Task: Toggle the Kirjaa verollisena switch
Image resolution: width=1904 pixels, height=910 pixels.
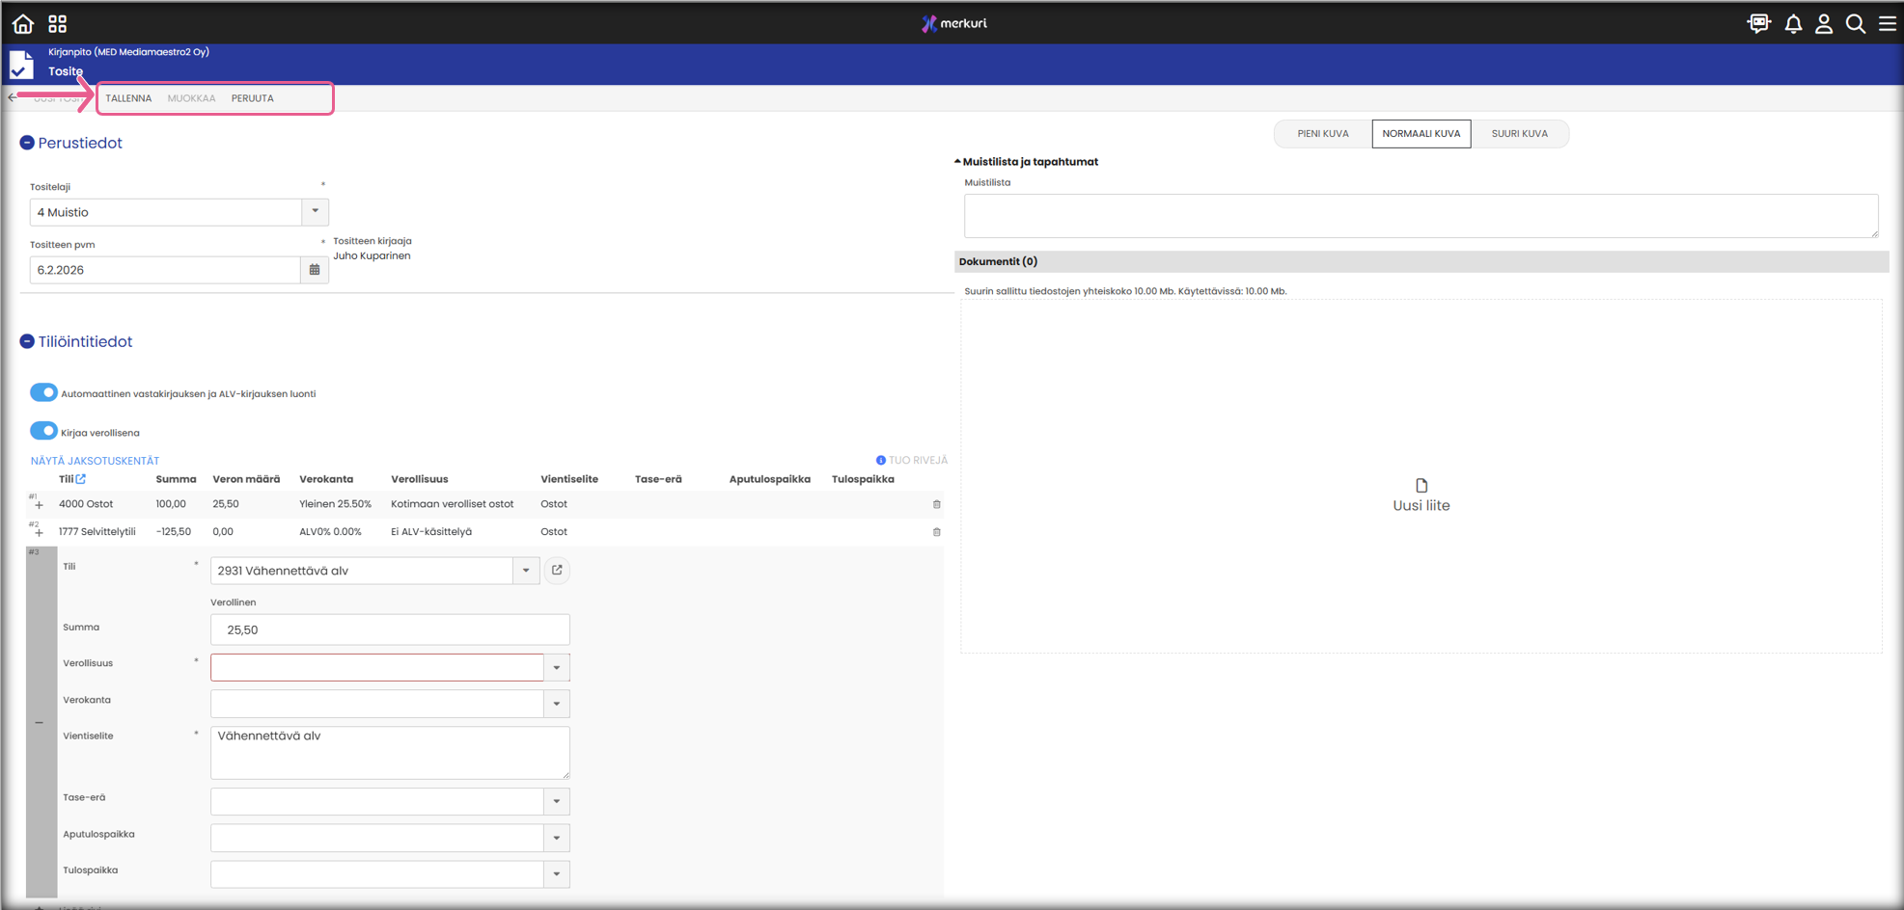Action: (x=43, y=432)
